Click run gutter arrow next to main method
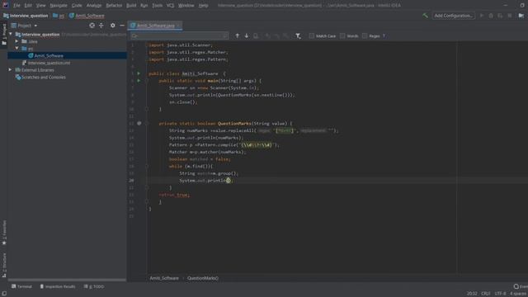This screenshot has width=528, height=297. tap(139, 81)
